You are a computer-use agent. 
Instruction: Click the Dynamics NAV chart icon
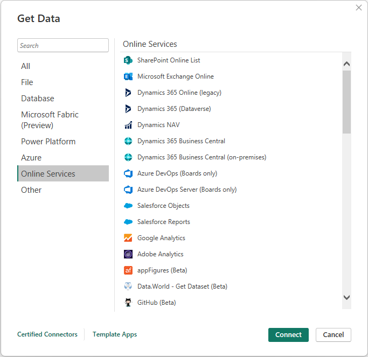click(128, 125)
